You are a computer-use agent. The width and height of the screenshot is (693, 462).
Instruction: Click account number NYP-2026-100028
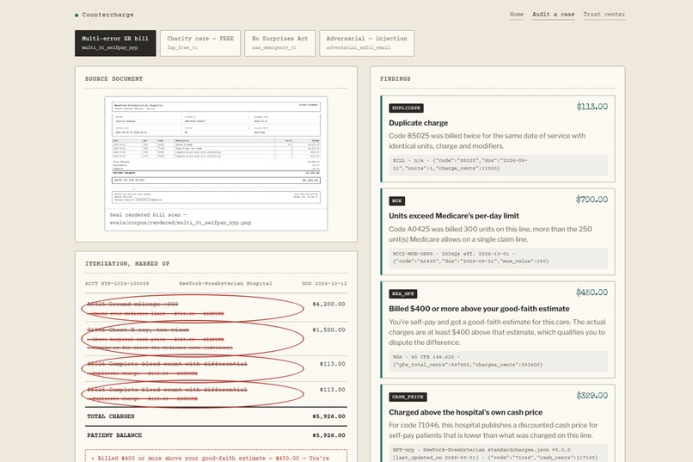[117, 283]
